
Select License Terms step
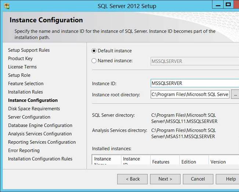pos(22,67)
